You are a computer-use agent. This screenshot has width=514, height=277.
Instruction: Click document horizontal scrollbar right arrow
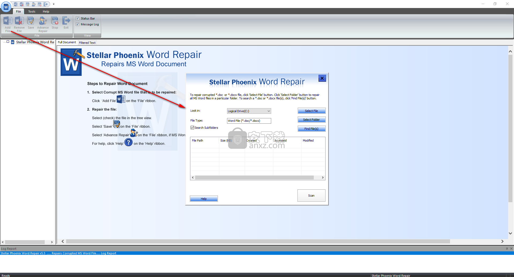[x=502, y=241]
